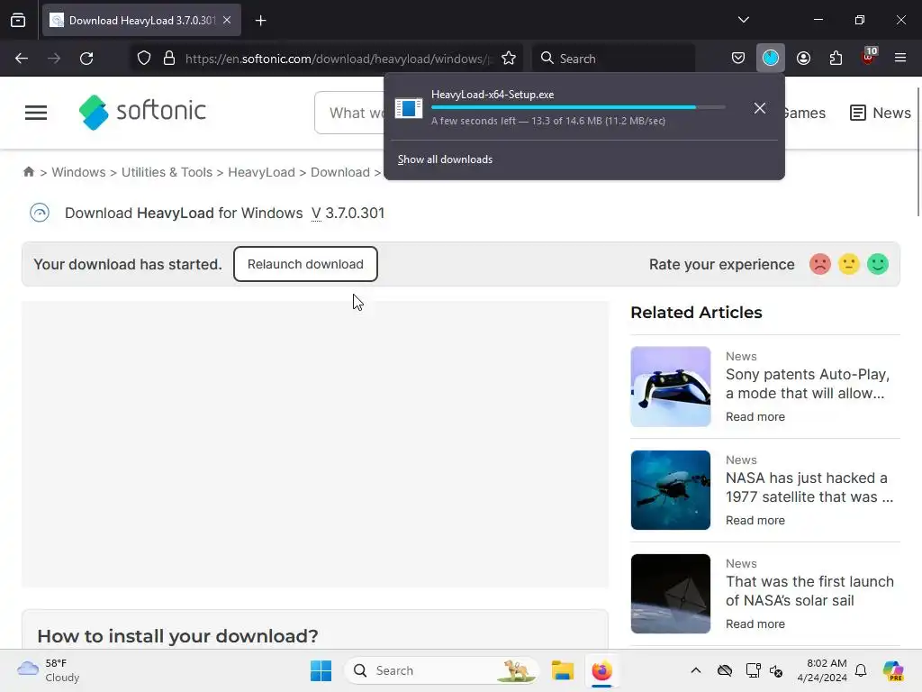
Task: Click Show all downloads
Action: click(445, 159)
